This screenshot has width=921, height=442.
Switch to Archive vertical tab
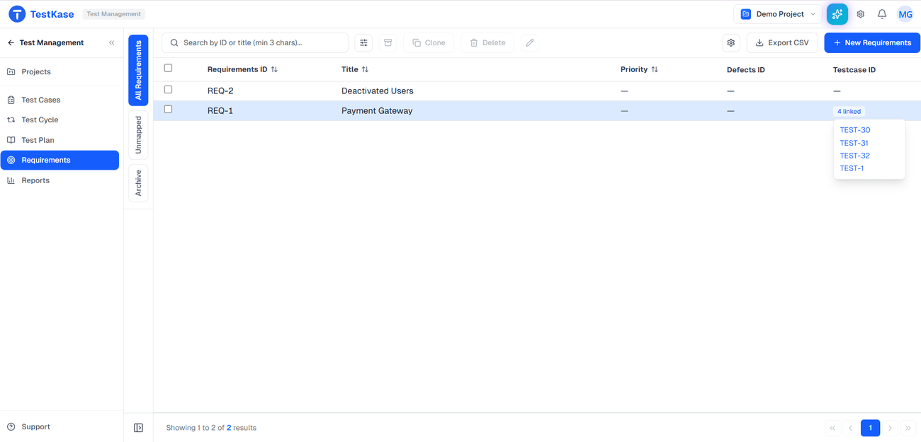point(138,183)
